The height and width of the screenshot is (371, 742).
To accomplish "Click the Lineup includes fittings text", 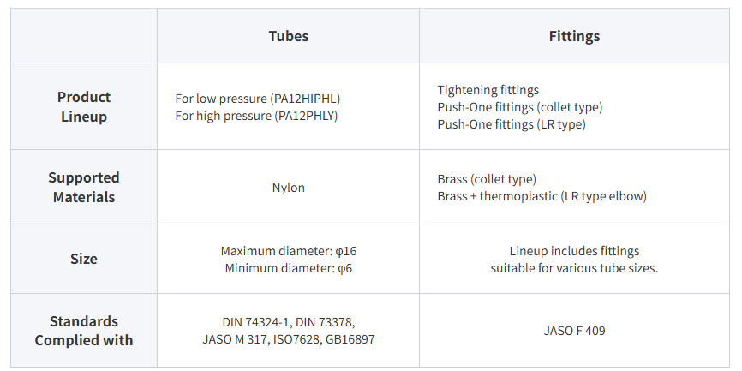I will [x=574, y=251].
